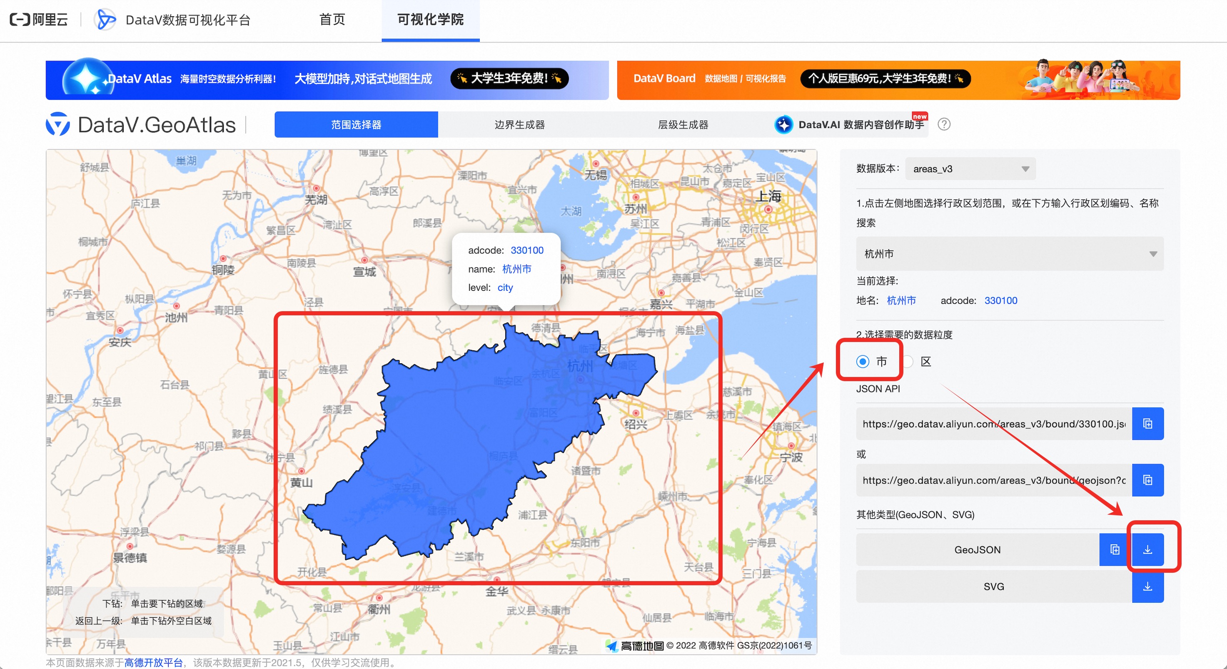1227x669 pixels.
Task: Download the SVG file
Action: [1147, 586]
